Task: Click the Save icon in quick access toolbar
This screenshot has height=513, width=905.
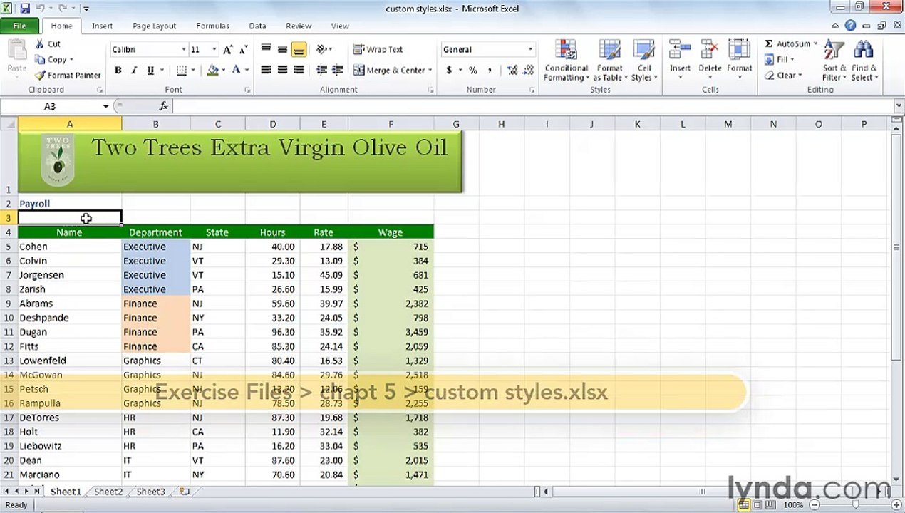Action: 25,9
